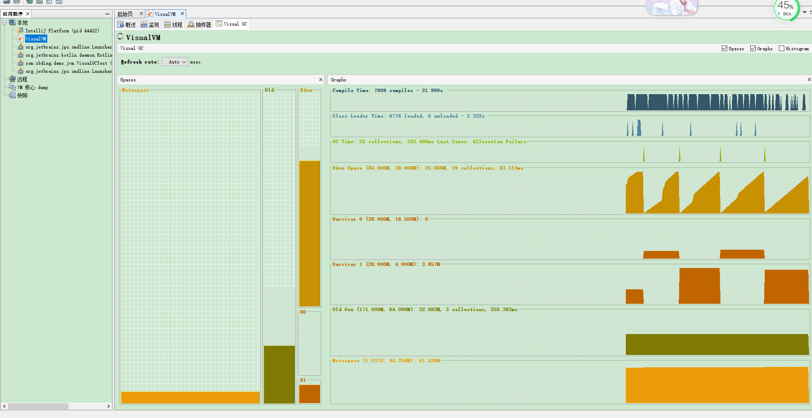Click the VisualVM document tab
Viewport: 812px width, 418px height.
165,14
